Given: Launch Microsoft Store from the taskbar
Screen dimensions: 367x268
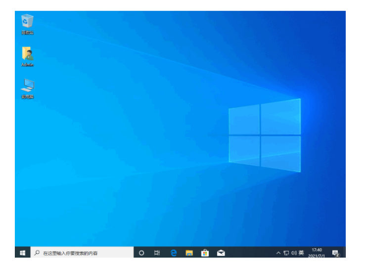Looking at the screenshot, I should [205, 253].
